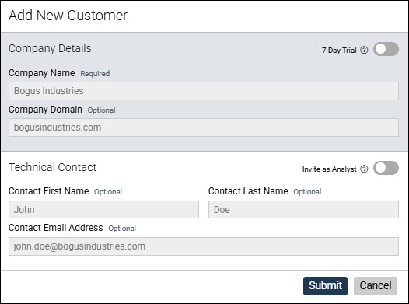Click the 7 Day Trial label text
The width and height of the screenshot is (409, 304).
[339, 50]
